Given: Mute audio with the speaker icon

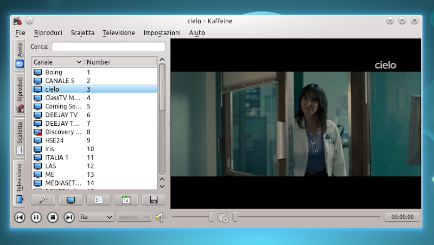Looking at the screenshot, I should (160, 217).
